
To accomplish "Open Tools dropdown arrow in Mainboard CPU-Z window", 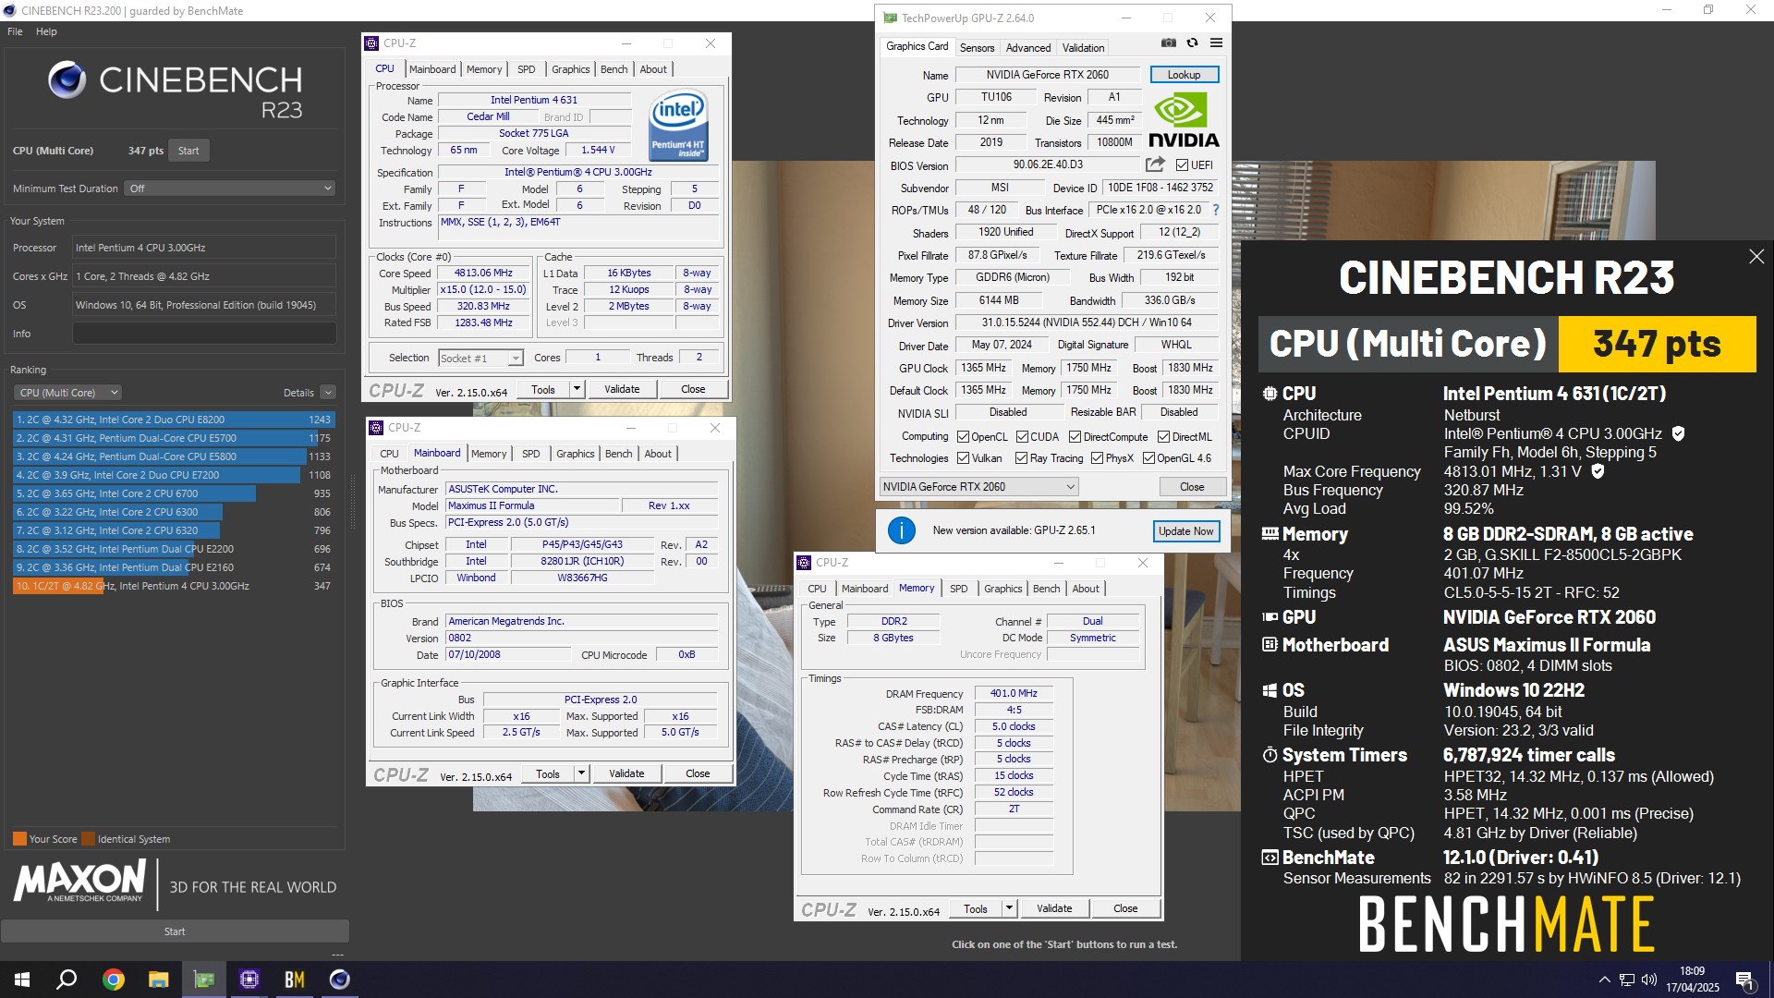I will click(x=581, y=773).
